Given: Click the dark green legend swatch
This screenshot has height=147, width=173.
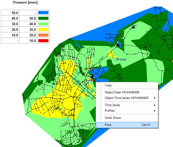Looking at the screenshot, I should click(x=43, y=18).
